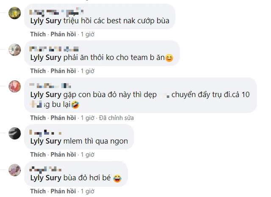271x197 pixels.
Task: Open the blurred author name of the second comment
Action: 54,49
